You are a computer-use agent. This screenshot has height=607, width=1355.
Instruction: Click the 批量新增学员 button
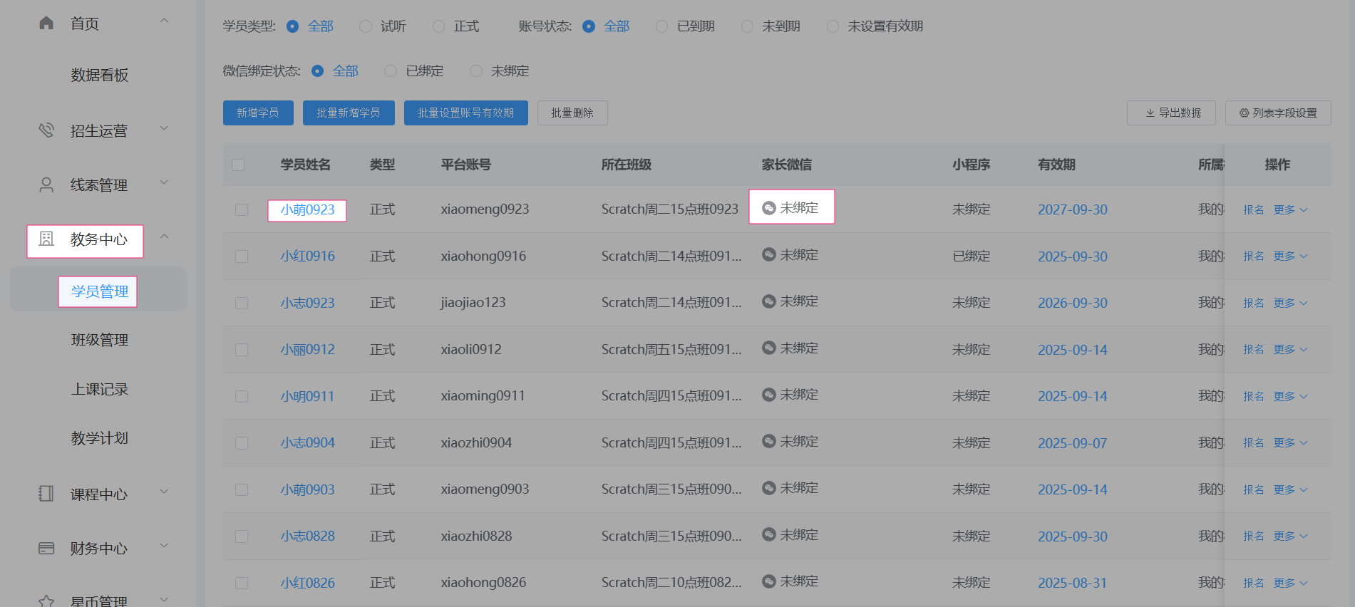(x=349, y=113)
